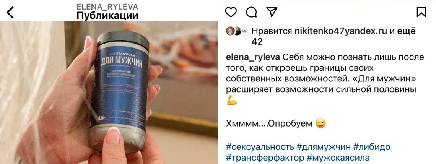The width and height of the screenshot is (436, 164).
Task: Open liker nikitenko47yandex.ru profile
Action: pos(341,31)
